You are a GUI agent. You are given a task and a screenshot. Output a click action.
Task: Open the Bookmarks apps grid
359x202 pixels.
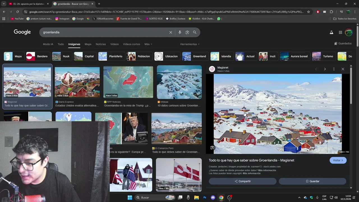click(4, 19)
